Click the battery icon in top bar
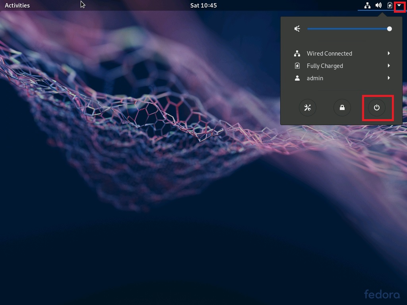This screenshot has width=407, height=305. [x=390, y=6]
